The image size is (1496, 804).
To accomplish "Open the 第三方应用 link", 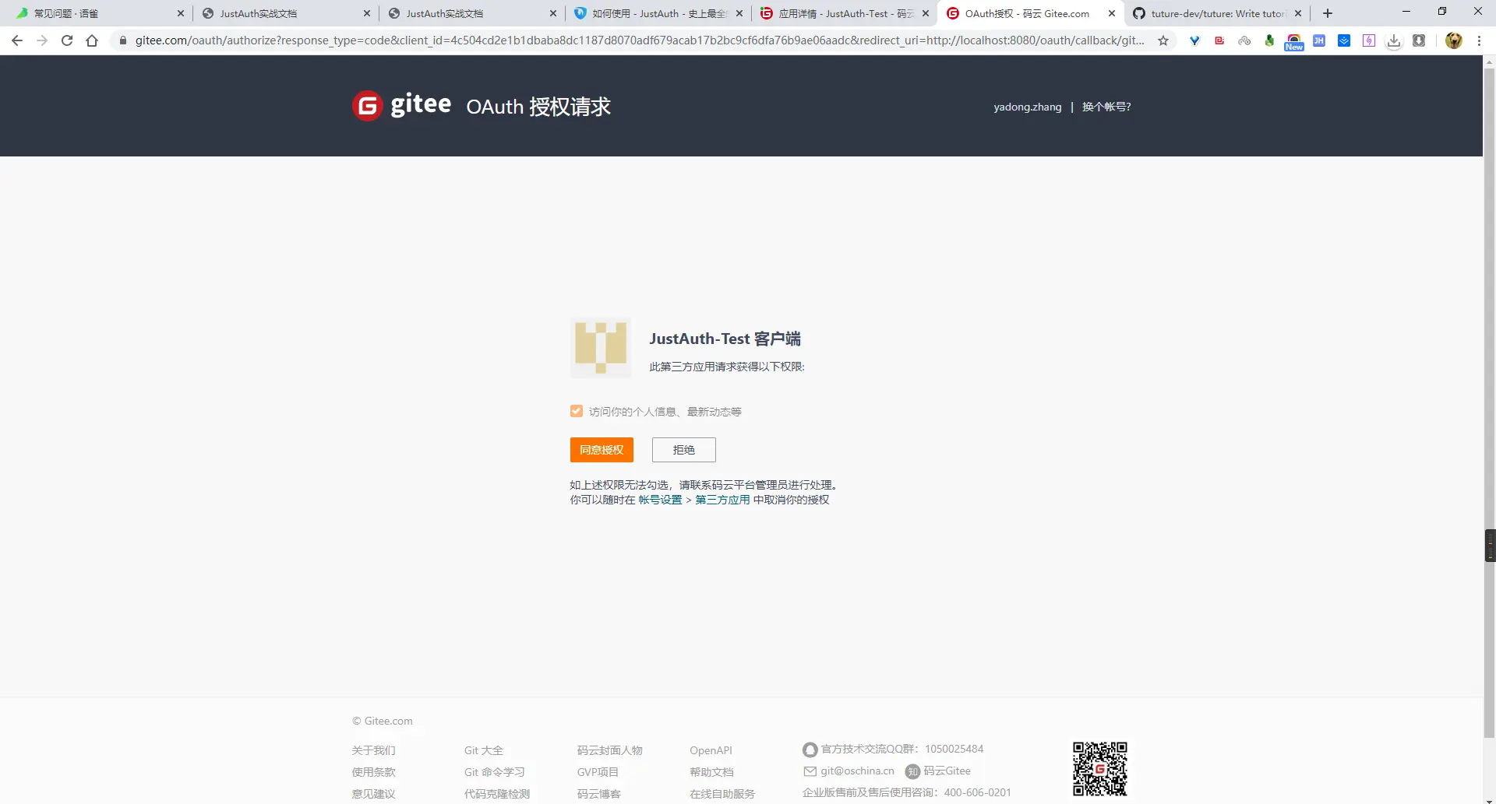I will (722, 500).
